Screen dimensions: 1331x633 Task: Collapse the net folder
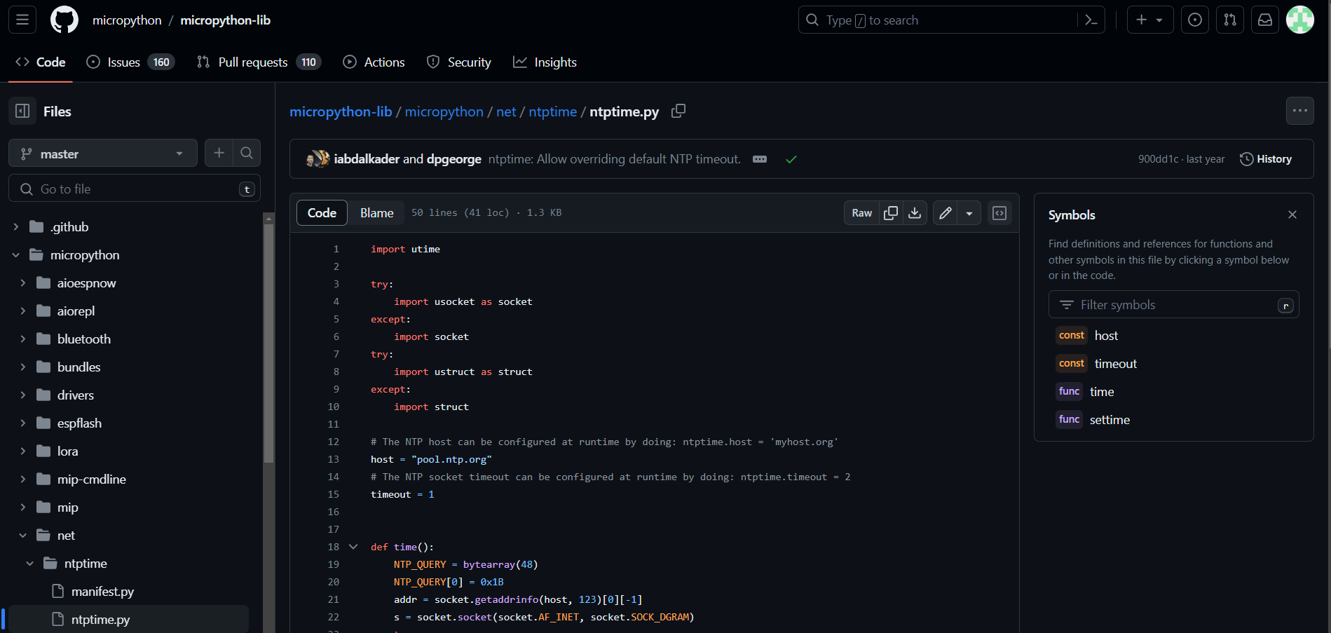pyautogui.click(x=23, y=536)
